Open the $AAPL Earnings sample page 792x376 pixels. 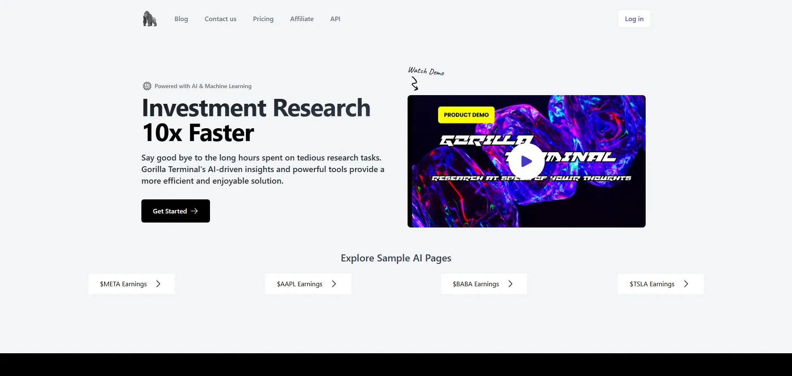pyautogui.click(x=300, y=284)
